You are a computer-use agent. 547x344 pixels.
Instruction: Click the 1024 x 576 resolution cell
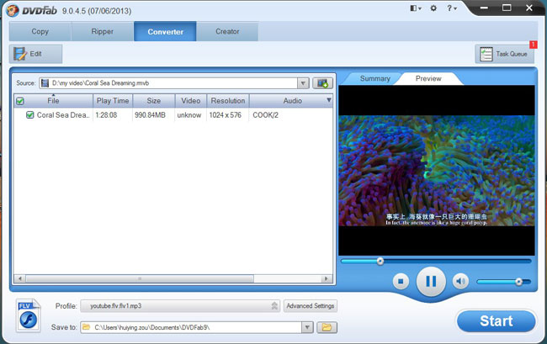pyautogui.click(x=225, y=115)
